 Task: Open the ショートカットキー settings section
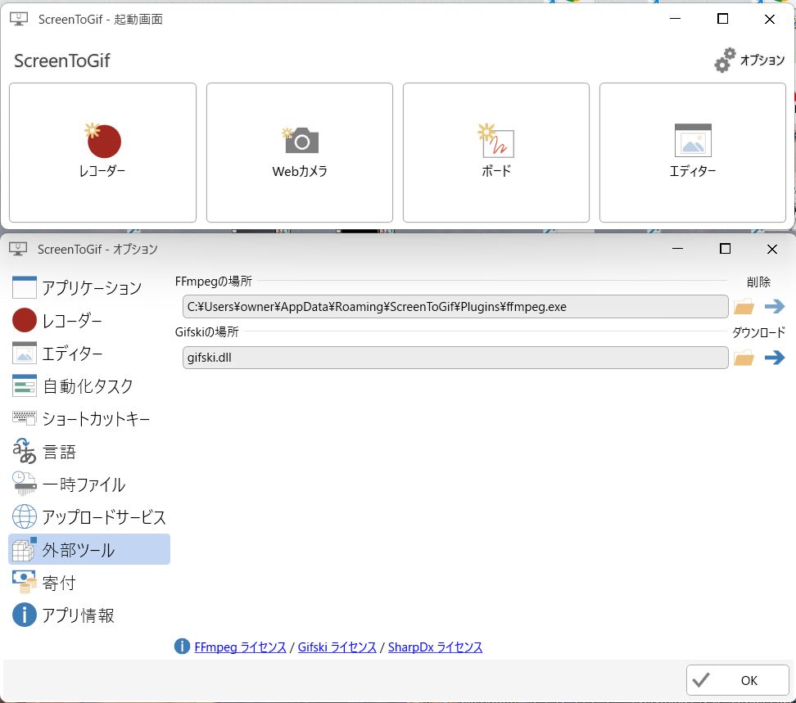click(89, 418)
